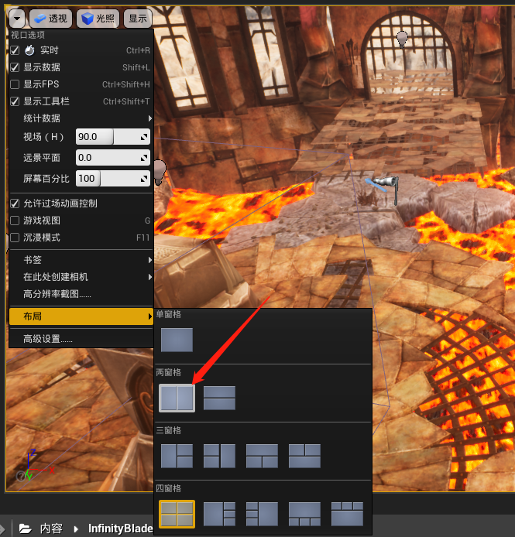The width and height of the screenshot is (515, 537).
Task: Adjust the 屏幕百分比 screen percentage slider
Action: tap(113, 179)
